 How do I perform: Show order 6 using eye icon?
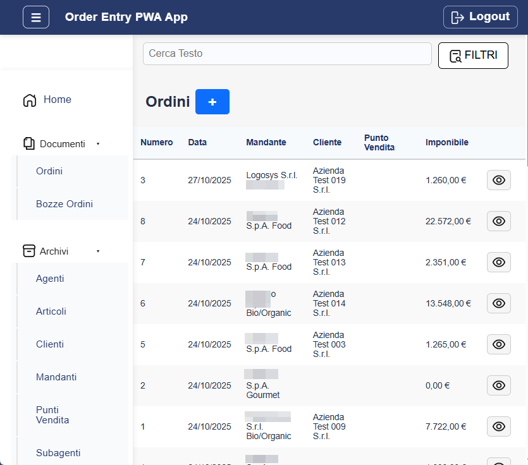click(498, 303)
